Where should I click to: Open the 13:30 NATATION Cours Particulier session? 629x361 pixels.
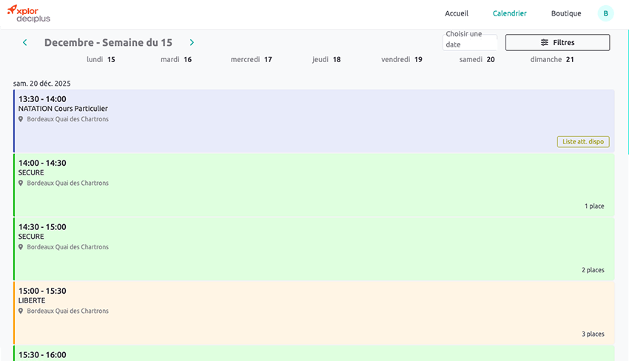[296, 111]
